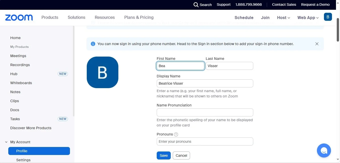The width and height of the screenshot is (340, 163).
Task: Click the Name Pronunciation field
Action: point(205,112)
